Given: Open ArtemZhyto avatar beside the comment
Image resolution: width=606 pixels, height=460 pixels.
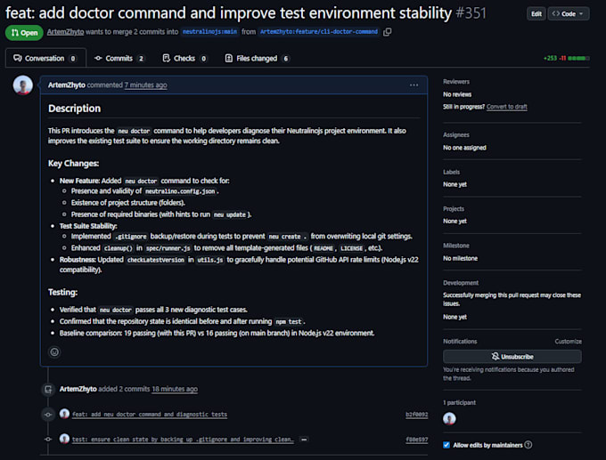Looking at the screenshot, I should 23,85.
